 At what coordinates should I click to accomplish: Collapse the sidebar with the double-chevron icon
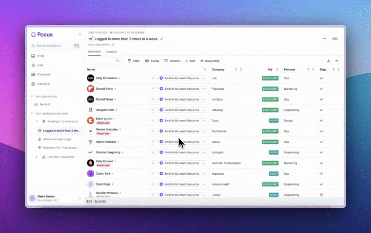coord(80,34)
